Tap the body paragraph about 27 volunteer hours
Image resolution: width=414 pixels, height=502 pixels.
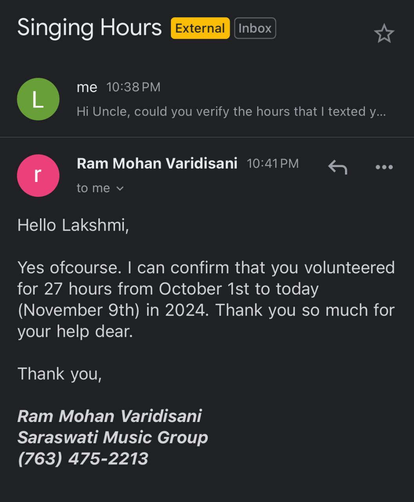[x=206, y=299]
